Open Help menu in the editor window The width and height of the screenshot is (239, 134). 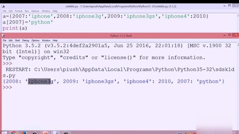click(x=55, y=11)
